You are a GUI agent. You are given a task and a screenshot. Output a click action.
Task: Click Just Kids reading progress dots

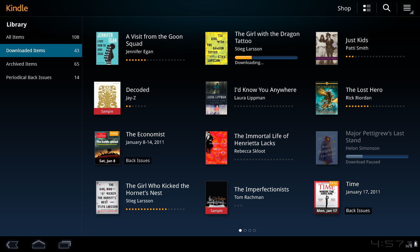tap(375, 56)
